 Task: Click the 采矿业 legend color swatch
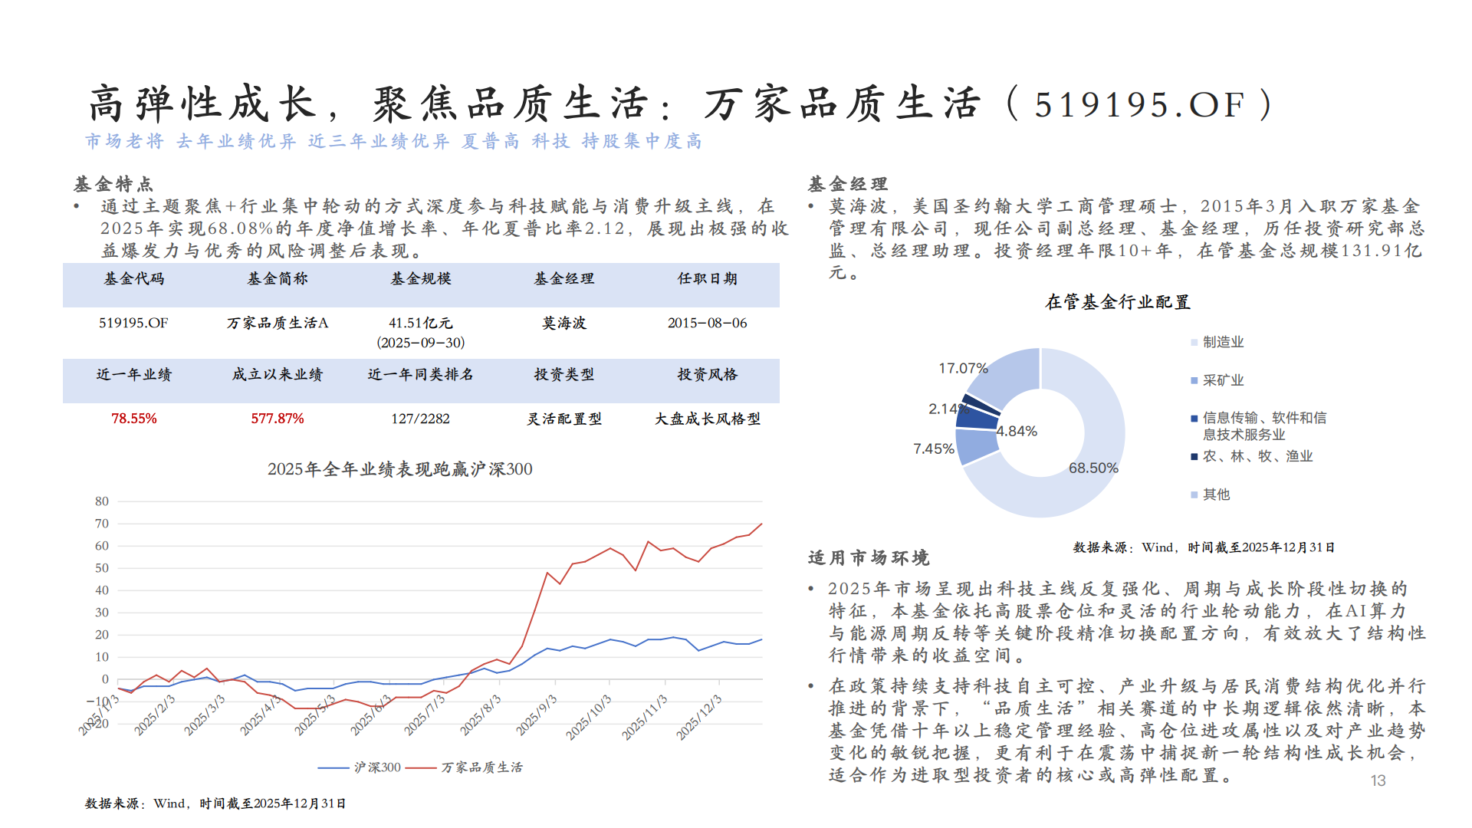pos(1194,381)
